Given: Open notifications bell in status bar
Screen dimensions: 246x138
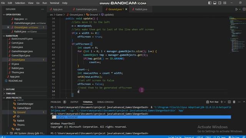Looking at the screenshot, I should [x=244, y=137].
